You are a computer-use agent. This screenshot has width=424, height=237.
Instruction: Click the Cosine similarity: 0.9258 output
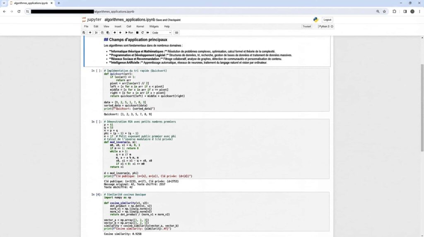tap(123, 234)
